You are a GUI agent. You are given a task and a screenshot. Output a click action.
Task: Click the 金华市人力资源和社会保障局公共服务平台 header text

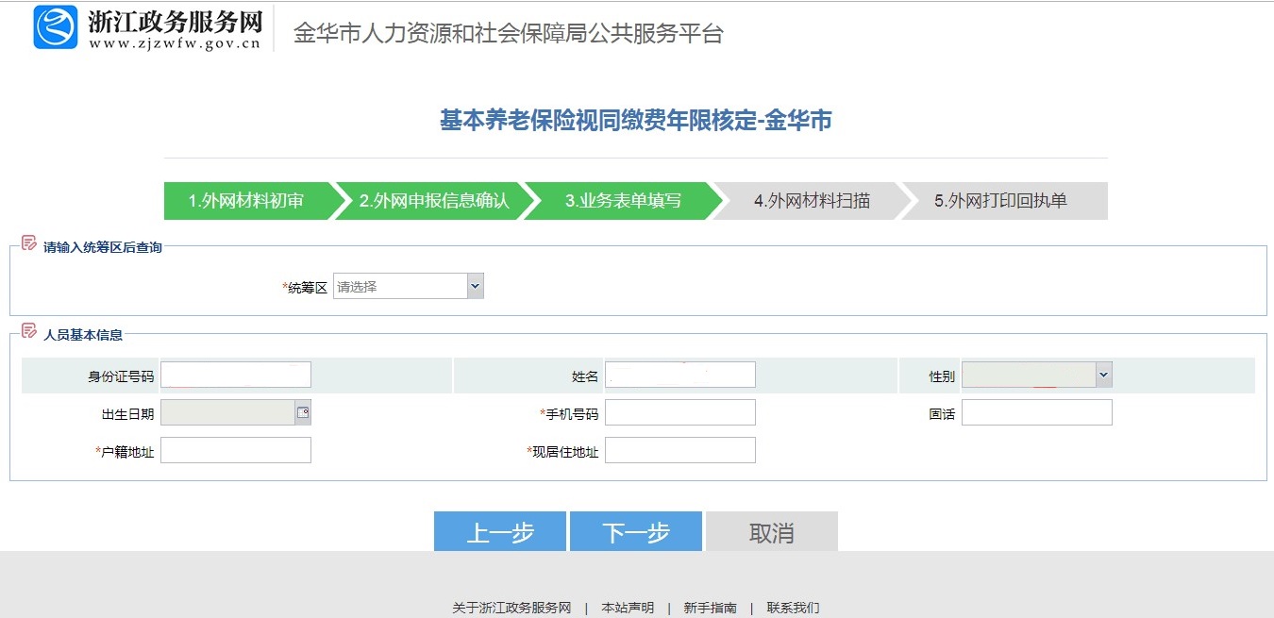click(x=509, y=34)
